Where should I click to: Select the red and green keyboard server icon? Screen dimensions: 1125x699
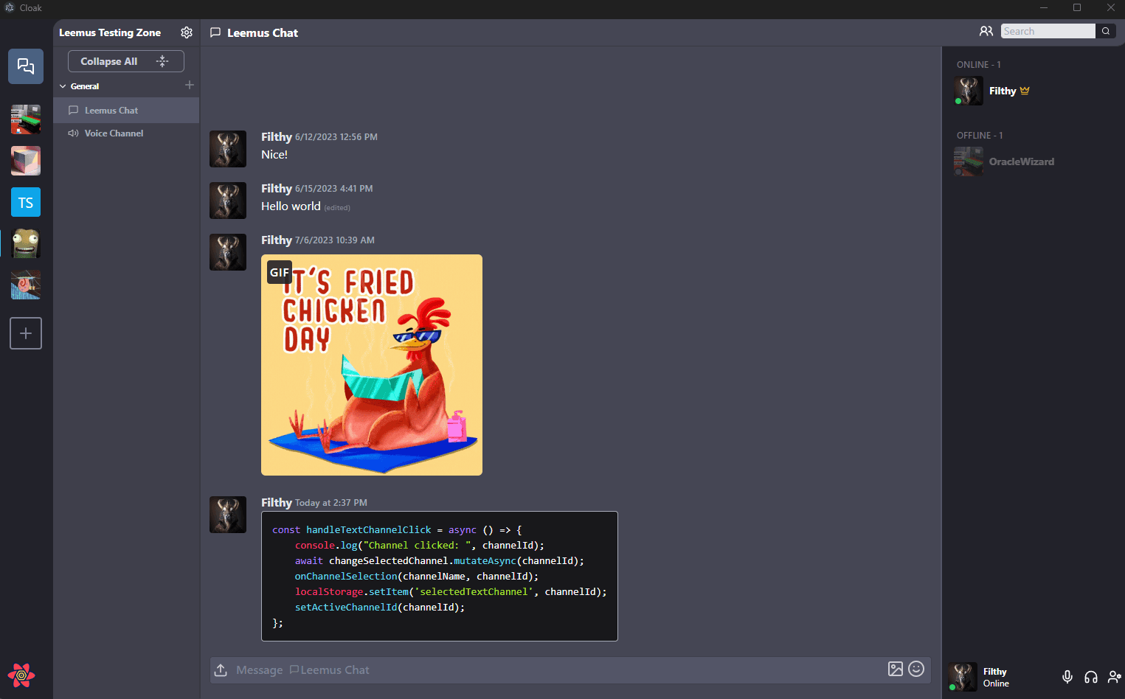[26, 119]
